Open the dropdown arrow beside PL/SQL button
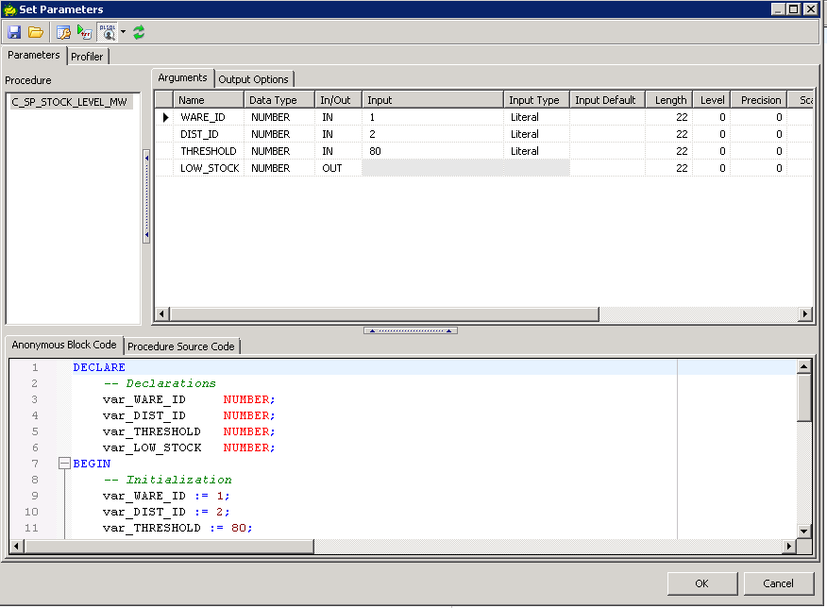 (123, 32)
